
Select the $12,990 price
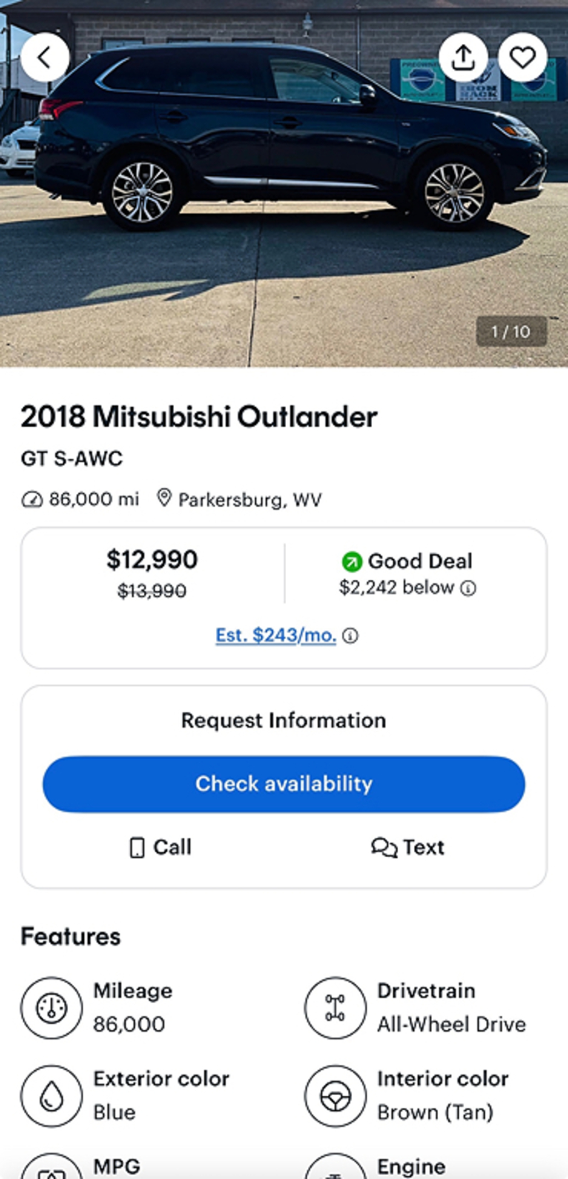click(152, 559)
